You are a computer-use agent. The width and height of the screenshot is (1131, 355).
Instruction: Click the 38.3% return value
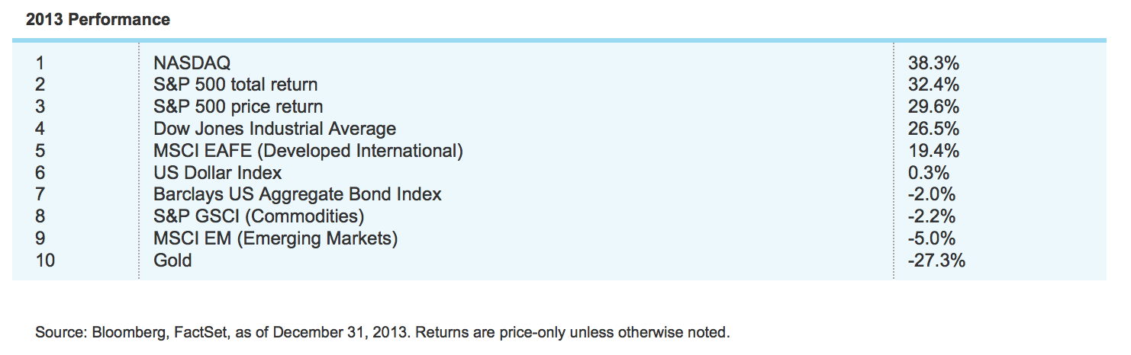(x=933, y=62)
